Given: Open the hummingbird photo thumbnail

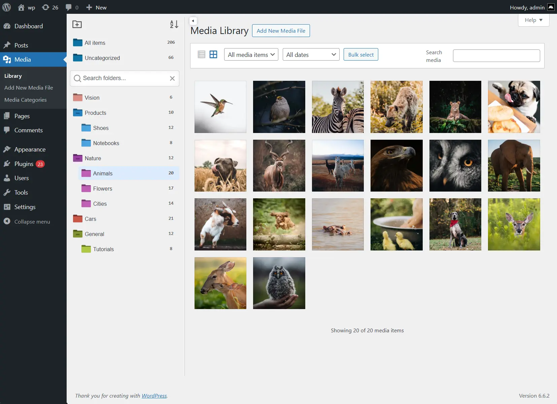Looking at the screenshot, I should point(220,107).
